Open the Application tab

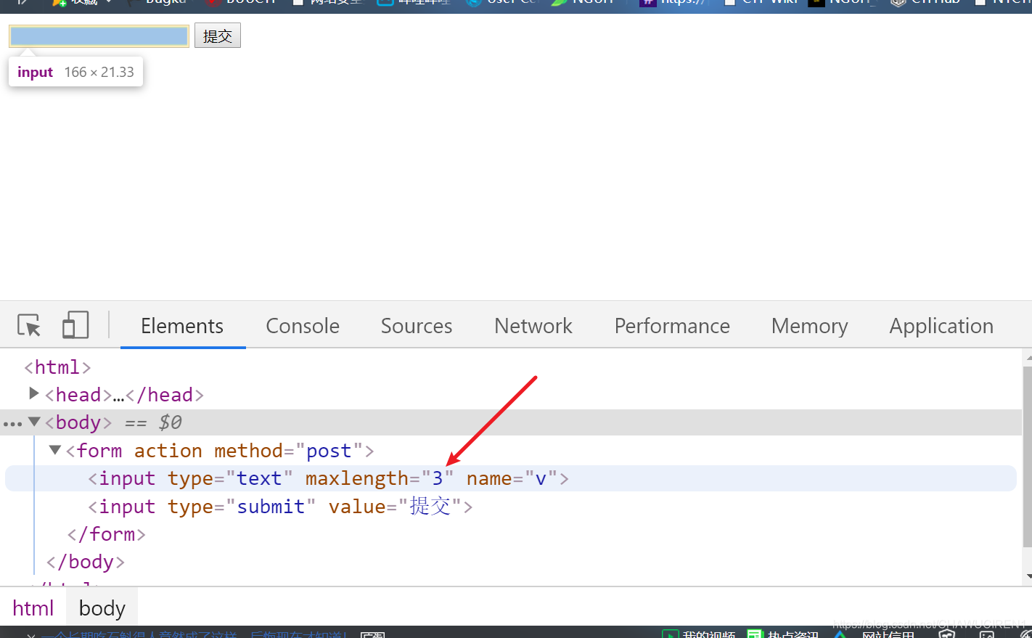[941, 326]
